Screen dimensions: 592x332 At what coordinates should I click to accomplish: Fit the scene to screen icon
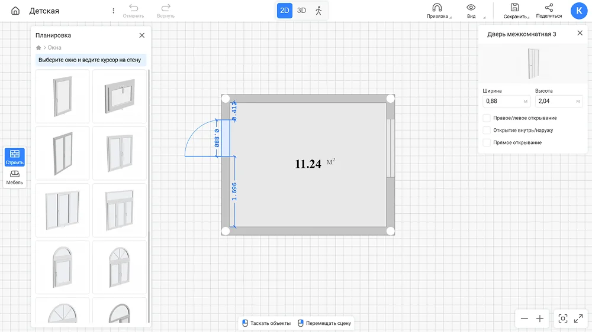(563, 318)
